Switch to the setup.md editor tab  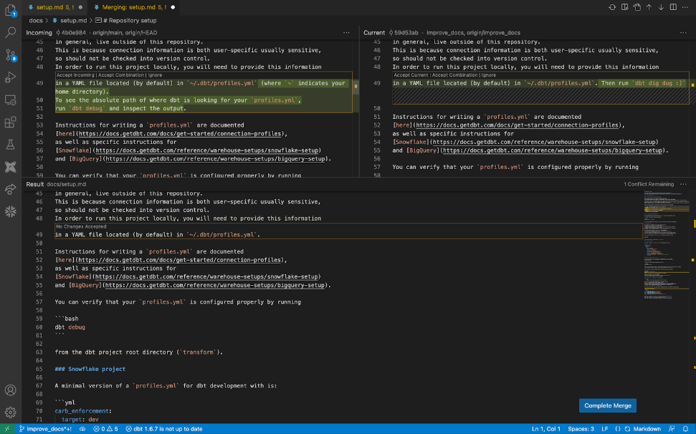tap(55, 7)
